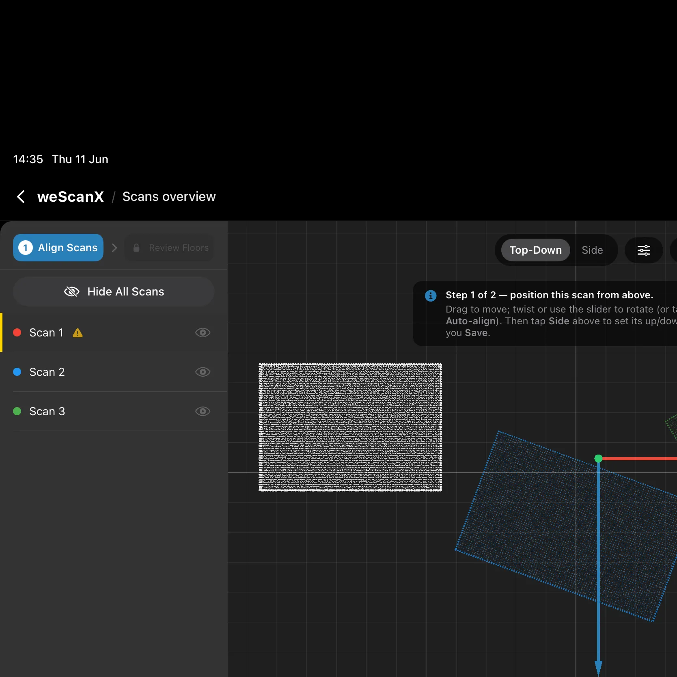Select Scan 2 in the list
The image size is (677, 677).
click(114, 372)
